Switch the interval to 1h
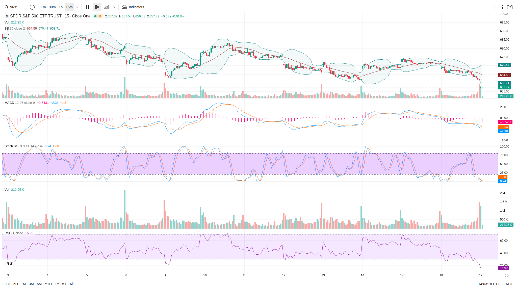The width and height of the screenshot is (517, 291). tap(61, 7)
